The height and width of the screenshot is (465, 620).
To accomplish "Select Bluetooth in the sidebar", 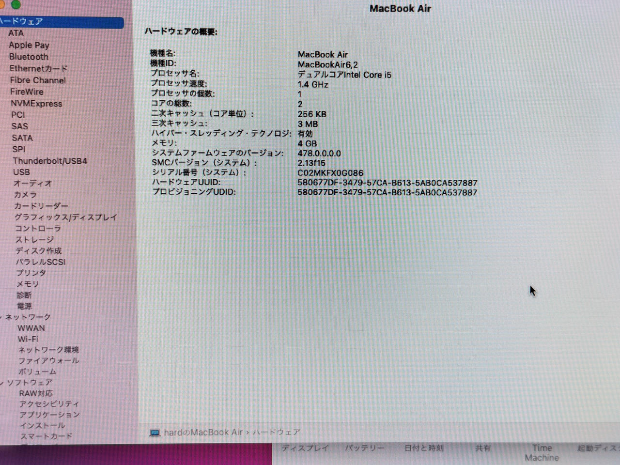I will point(29,57).
